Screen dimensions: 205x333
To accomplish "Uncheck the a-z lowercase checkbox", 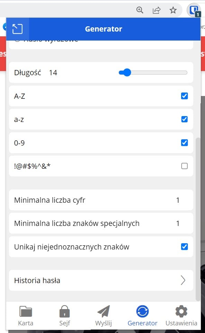I will (185, 119).
